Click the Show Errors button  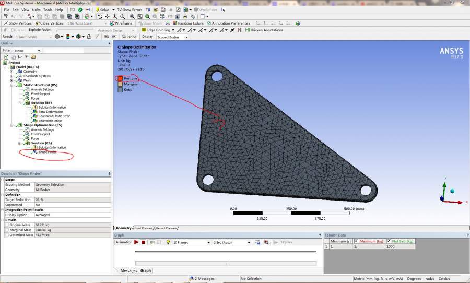(x=130, y=10)
